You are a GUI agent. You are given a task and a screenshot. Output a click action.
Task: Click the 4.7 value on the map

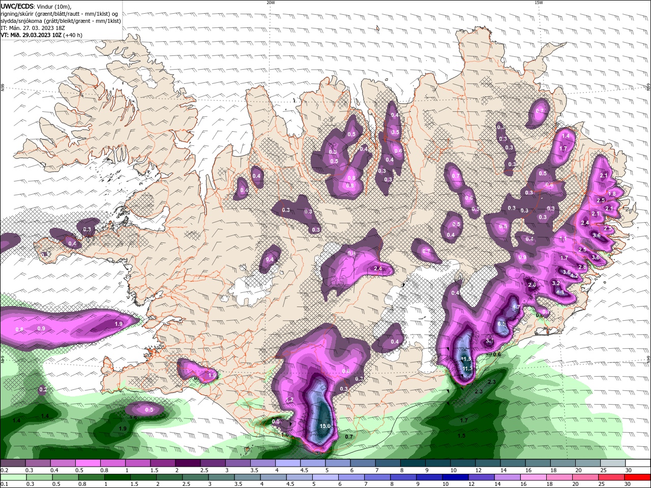click(515, 307)
